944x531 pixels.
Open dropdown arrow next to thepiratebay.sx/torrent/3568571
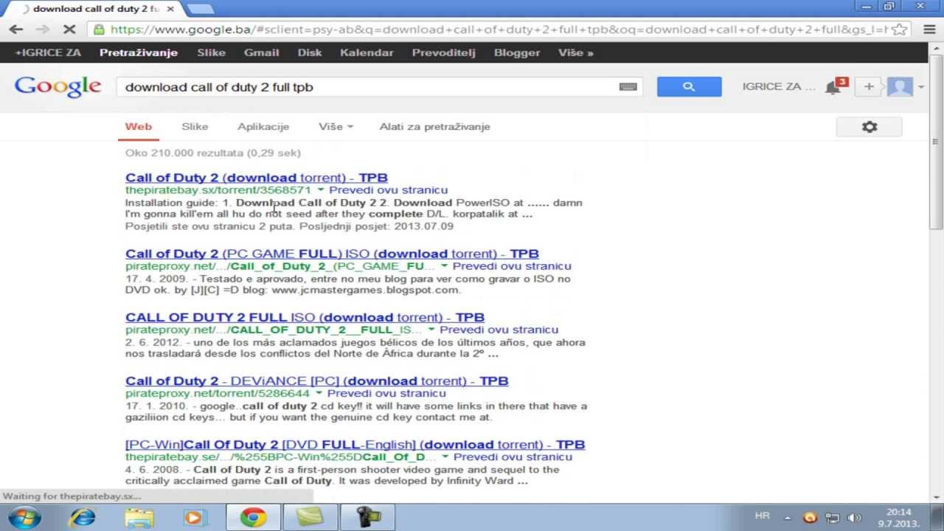pos(321,190)
